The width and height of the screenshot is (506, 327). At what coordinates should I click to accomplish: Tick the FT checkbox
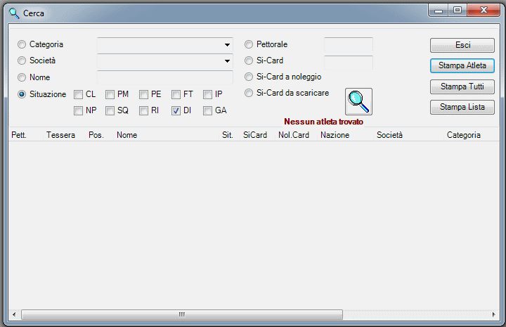(176, 94)
